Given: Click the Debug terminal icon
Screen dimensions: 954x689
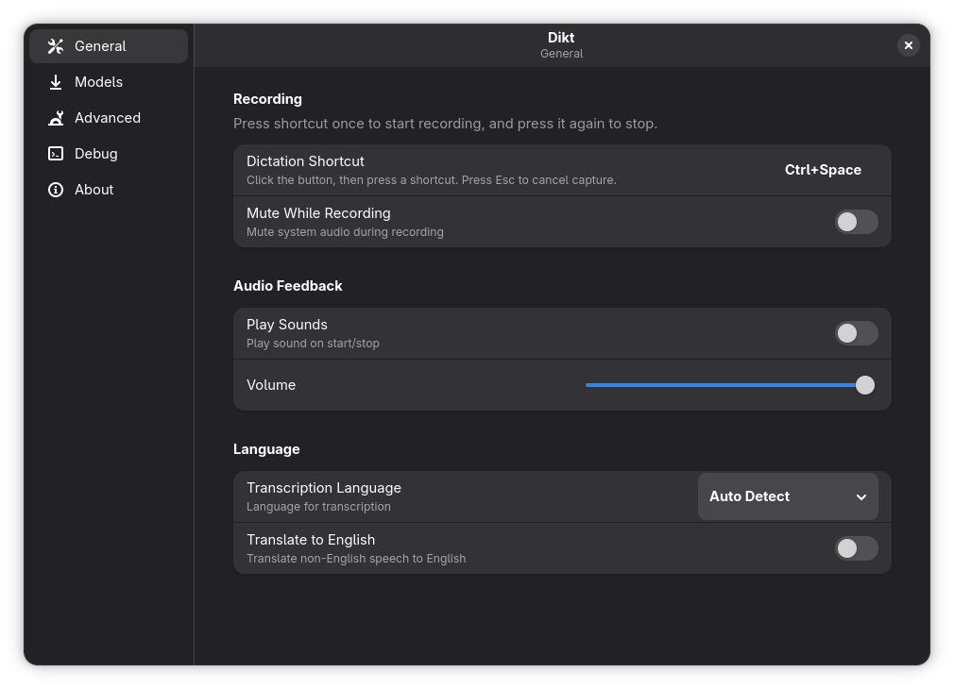Looking at the screenshot, I should coord(56,154).
